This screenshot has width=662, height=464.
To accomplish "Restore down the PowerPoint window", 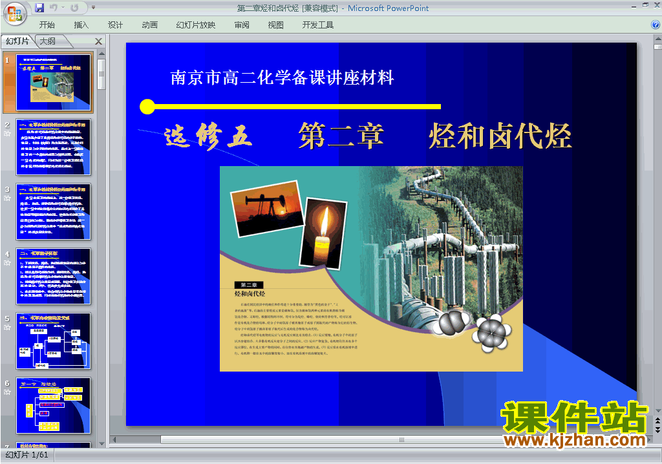I will (646, 5).
